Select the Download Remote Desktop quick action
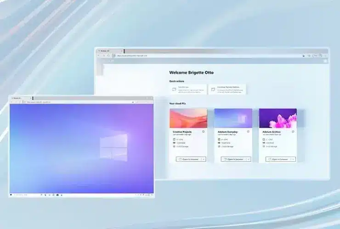 (227, 89)
